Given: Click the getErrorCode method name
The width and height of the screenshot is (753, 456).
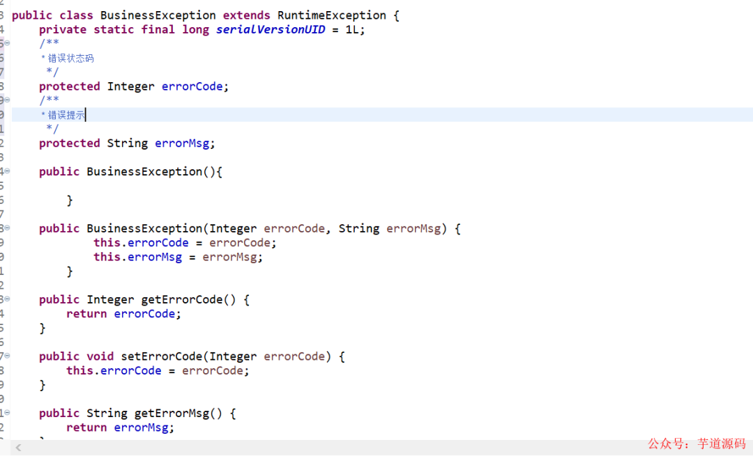Looking at the screenshot, I should pos(182,299).
